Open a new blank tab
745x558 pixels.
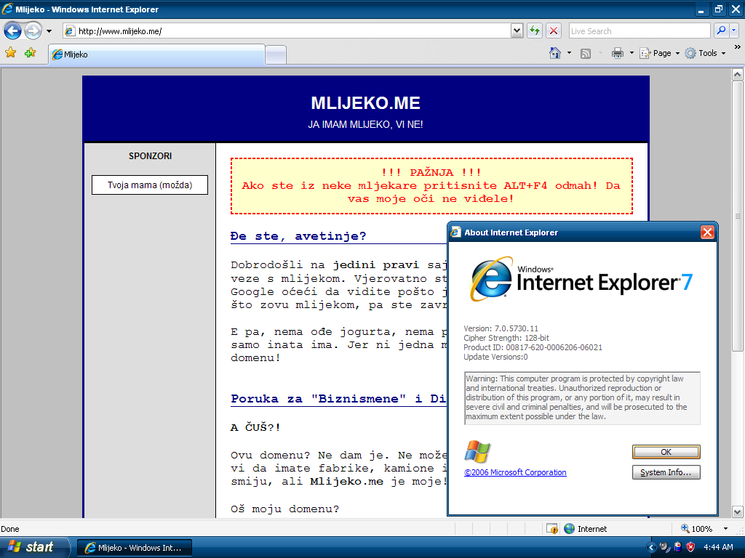[276, 54]
